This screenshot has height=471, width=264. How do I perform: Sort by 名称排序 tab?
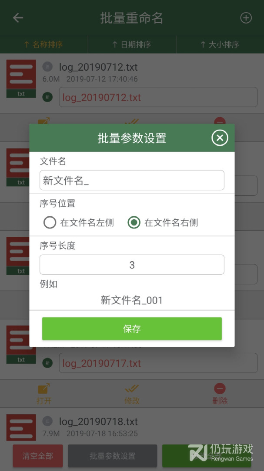44,44
